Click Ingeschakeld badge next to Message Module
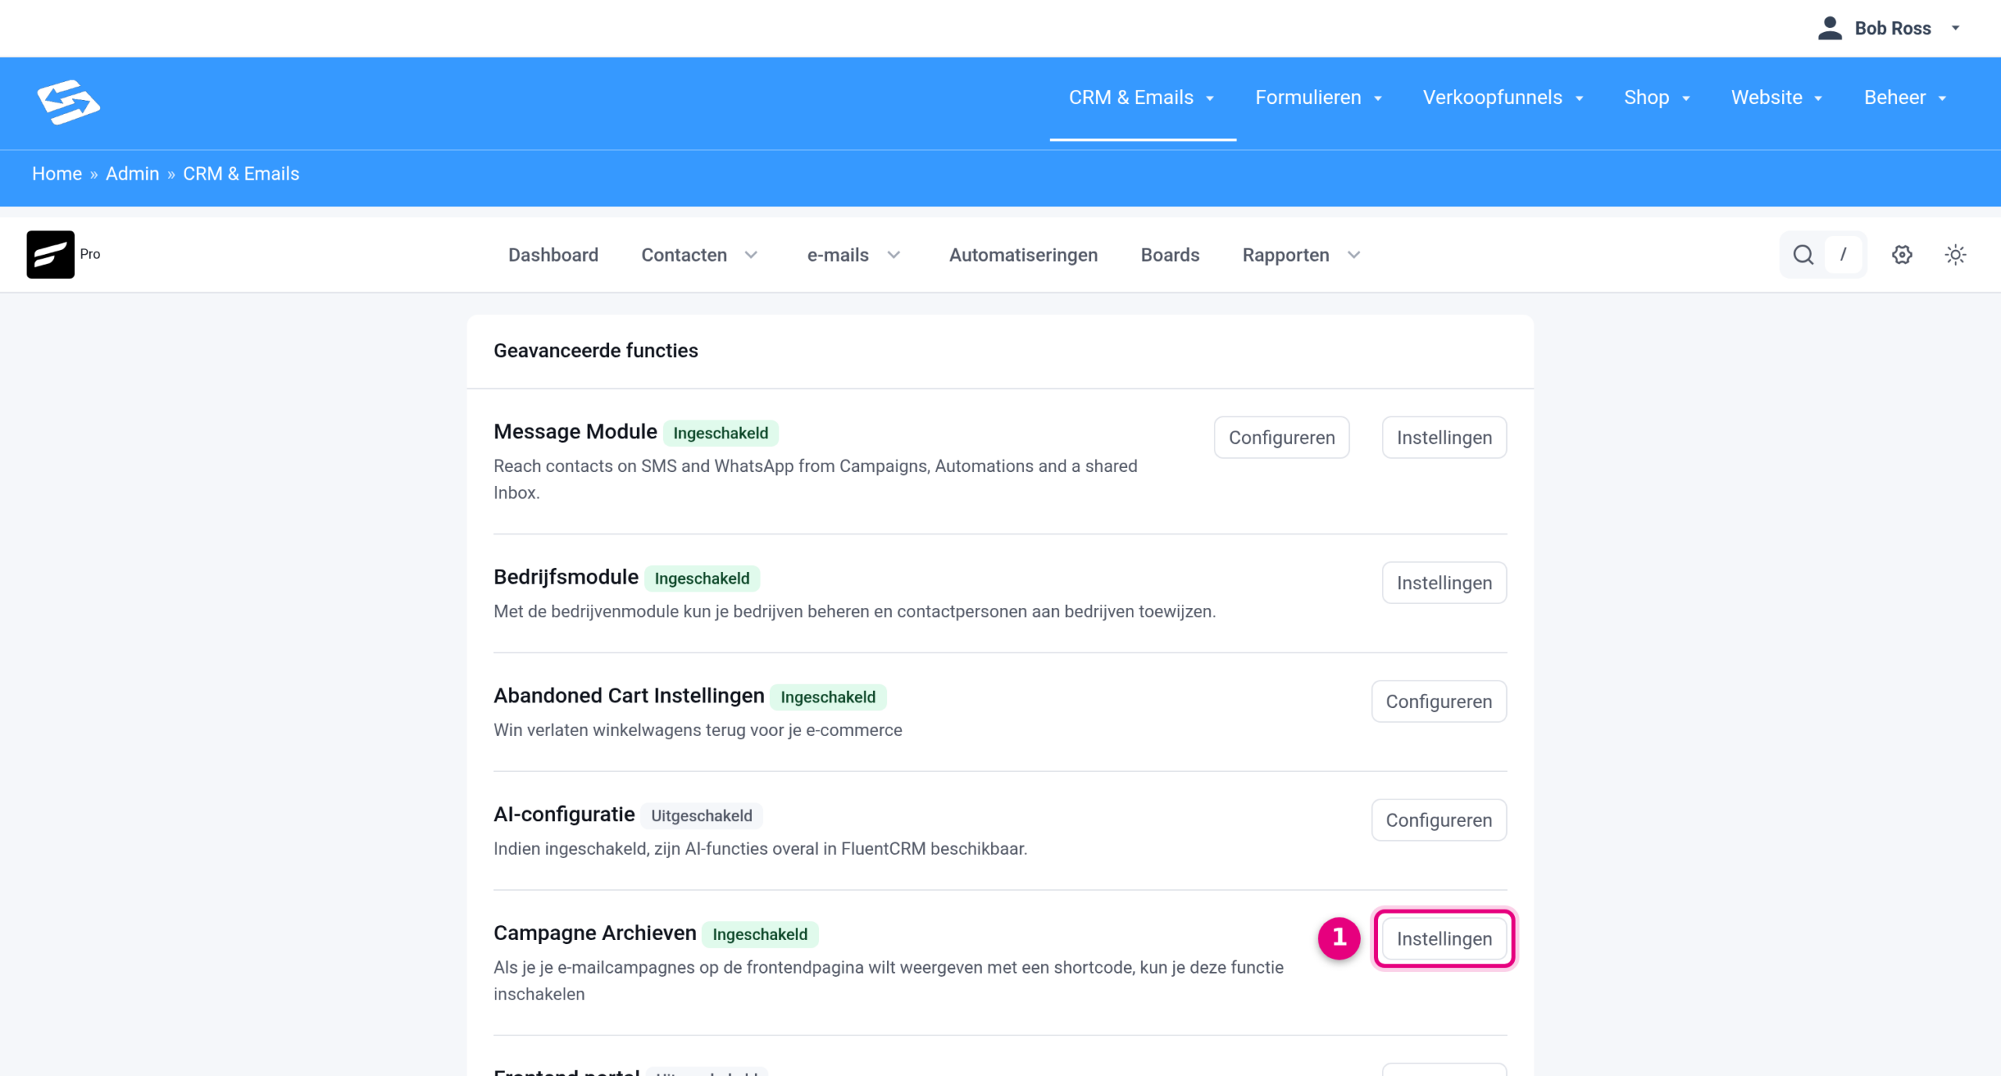The height and width of the screenshot is (1076, 2001). (x=721, y=433)
